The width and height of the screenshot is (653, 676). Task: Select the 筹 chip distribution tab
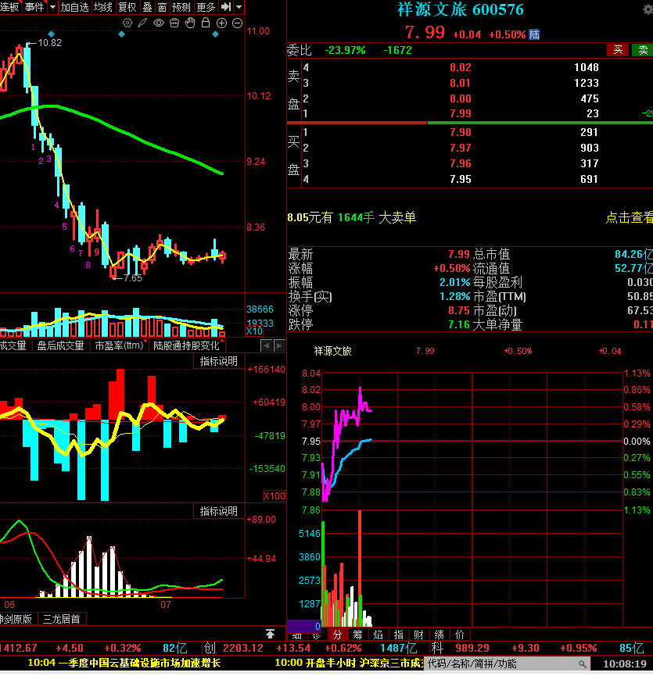point(357,634)
